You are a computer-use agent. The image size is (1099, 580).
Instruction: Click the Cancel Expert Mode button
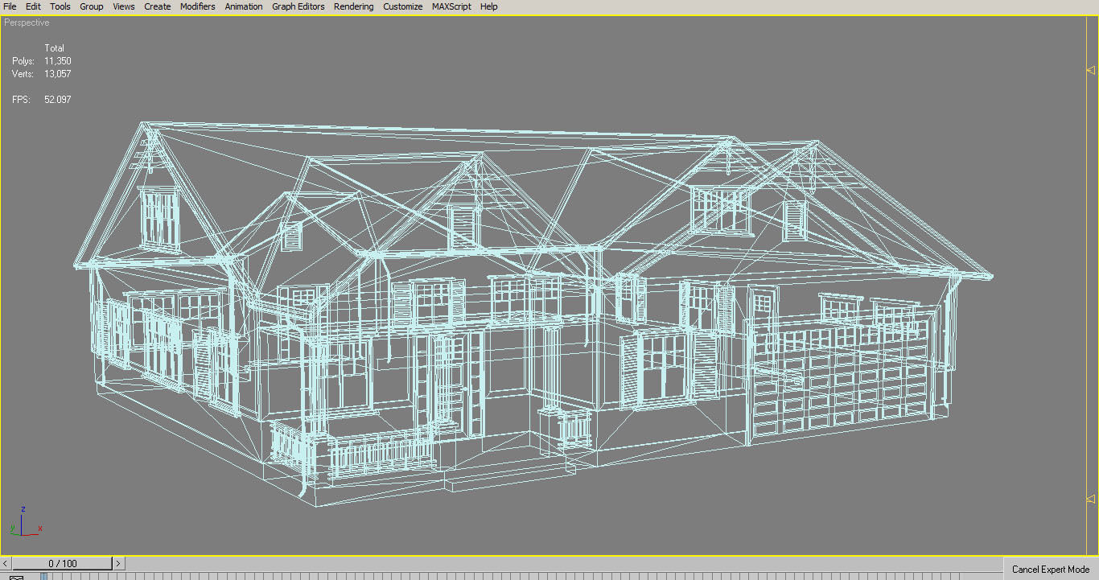tap(1051, 570)
